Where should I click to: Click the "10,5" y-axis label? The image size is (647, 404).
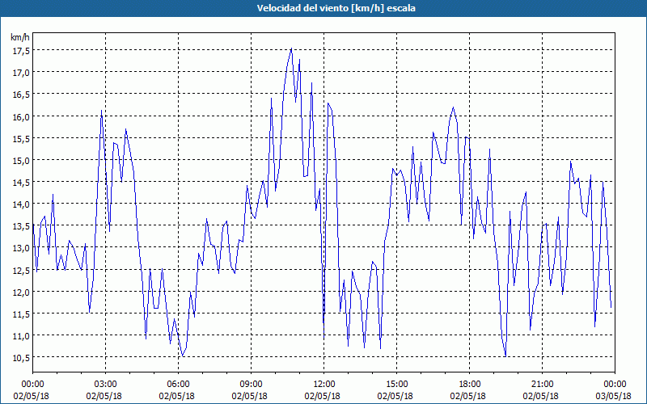[x=21, y=357]
